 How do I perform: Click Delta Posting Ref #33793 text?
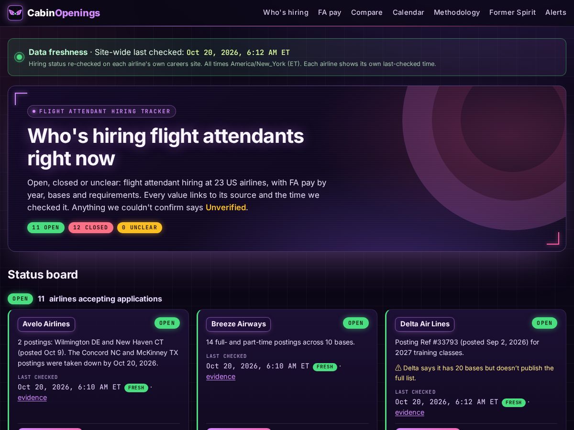tap(467, 347)
